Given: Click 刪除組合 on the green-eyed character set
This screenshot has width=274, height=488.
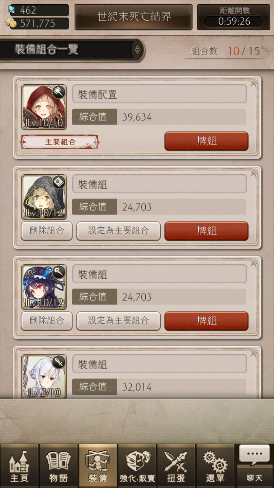Looking at the screenshot, I should pyautogui.click(x=47, y=231).
